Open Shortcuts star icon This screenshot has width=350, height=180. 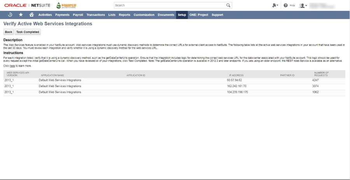click(21, 15)
